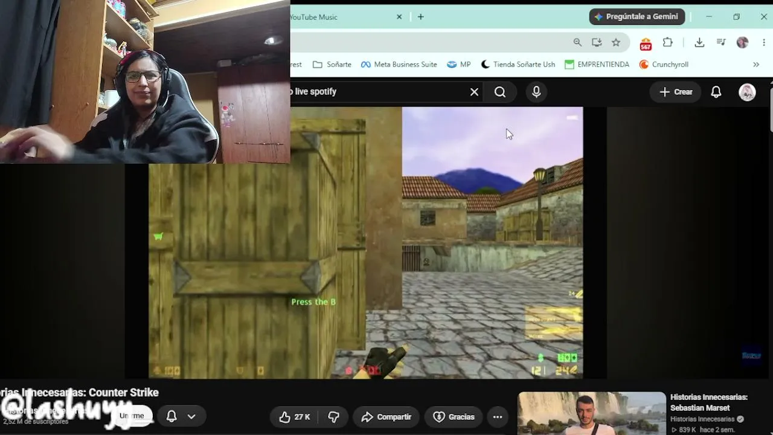Open the Tienda Soñarte Ush bookmark
Viewport: 773px width, 435px height.
[x=518, y=65]
